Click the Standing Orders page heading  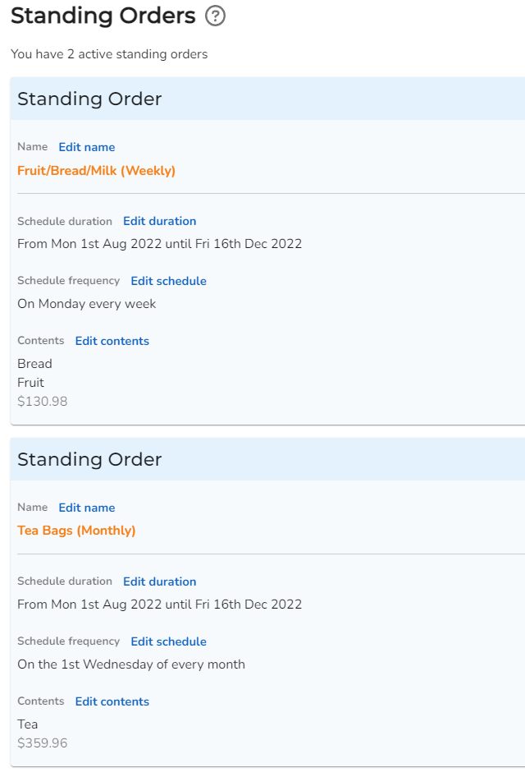tap(103, 16)
